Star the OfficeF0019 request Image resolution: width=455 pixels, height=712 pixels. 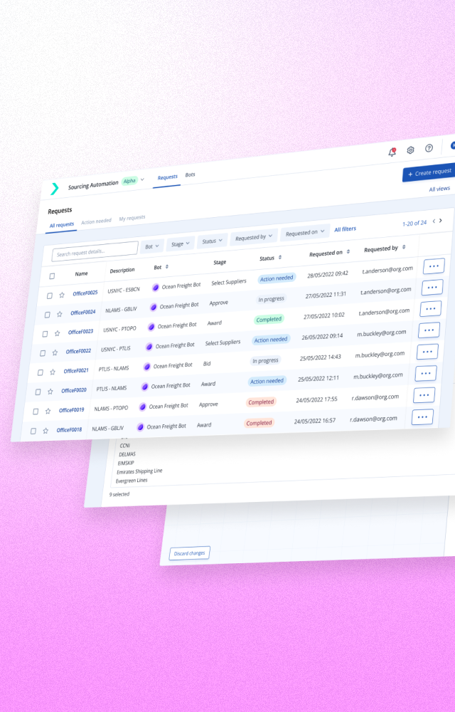pyautogui.click(x=48, y=411)
